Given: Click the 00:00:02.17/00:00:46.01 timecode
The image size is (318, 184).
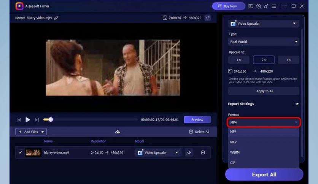Looking at the screenshot, I should 160,119.
